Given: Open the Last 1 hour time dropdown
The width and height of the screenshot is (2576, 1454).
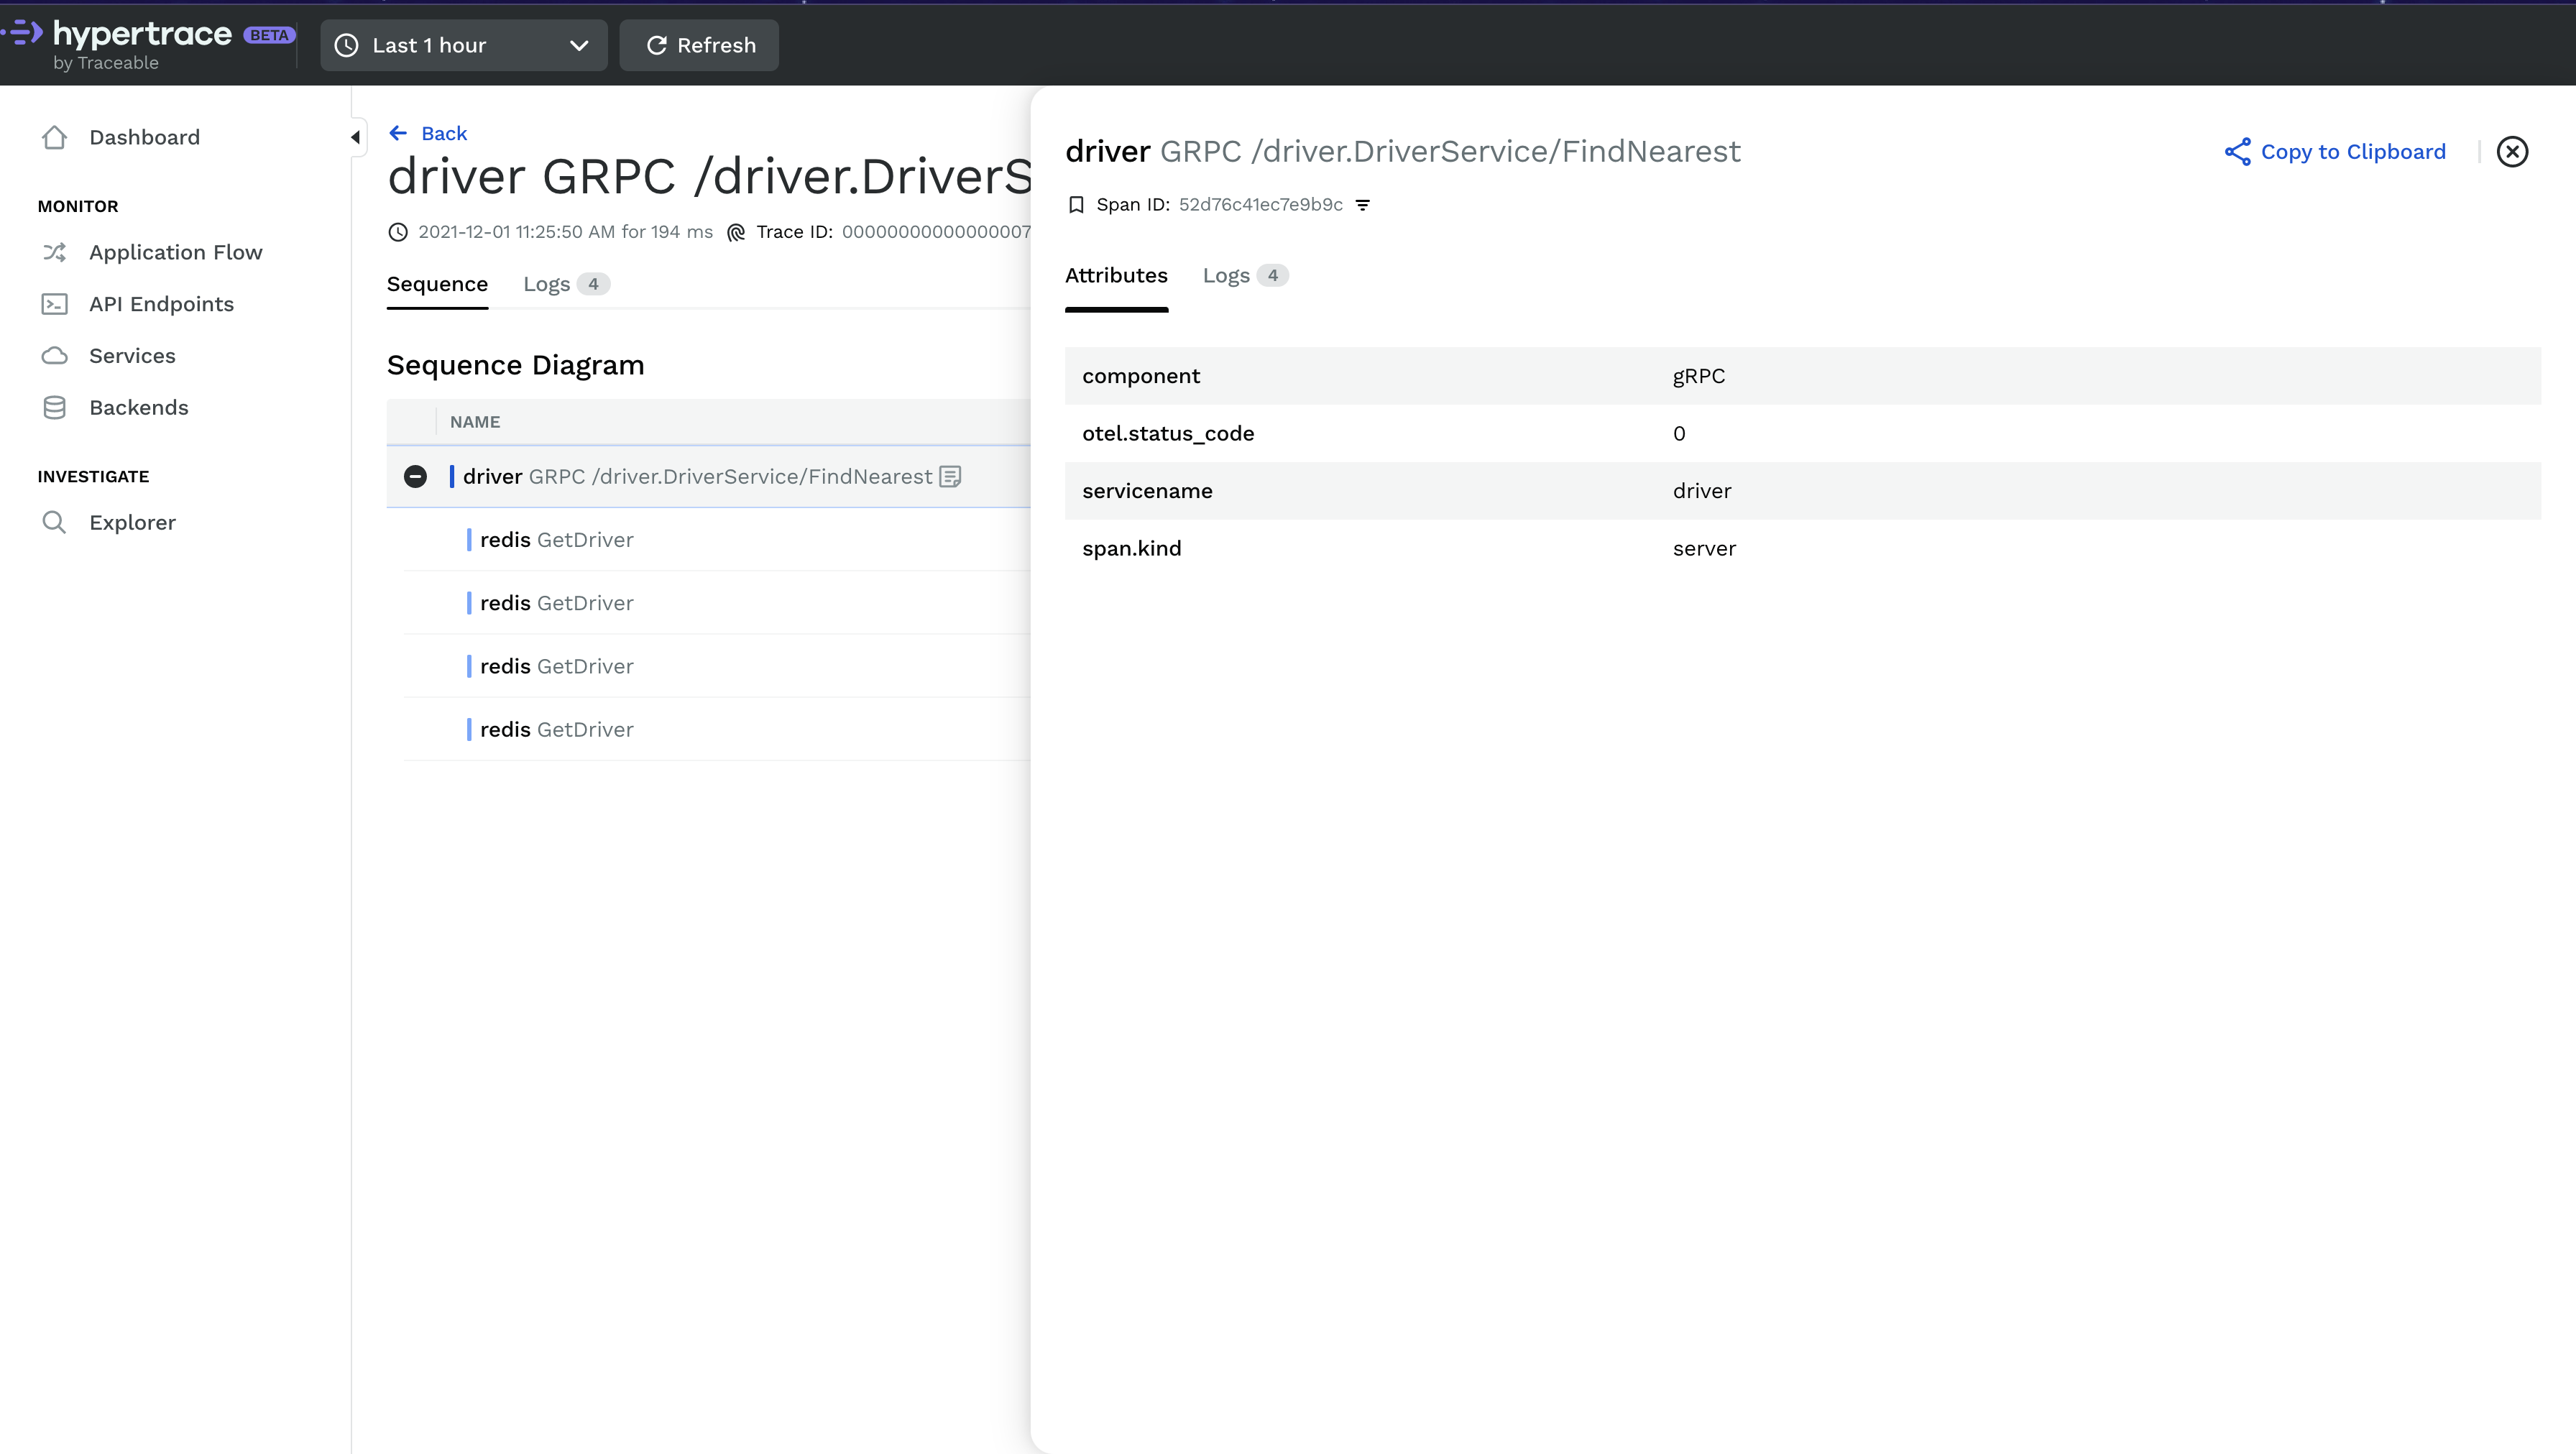Looking at the screenshot, I should 463,45.
